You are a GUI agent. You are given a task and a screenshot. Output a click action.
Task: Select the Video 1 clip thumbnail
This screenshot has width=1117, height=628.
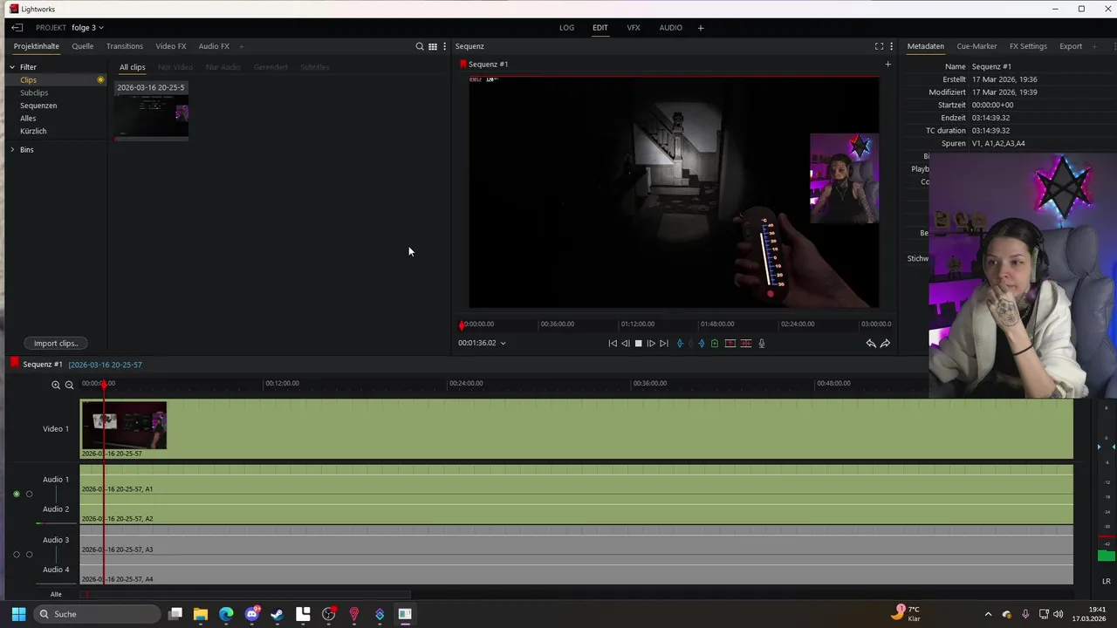tap(124, 426)
